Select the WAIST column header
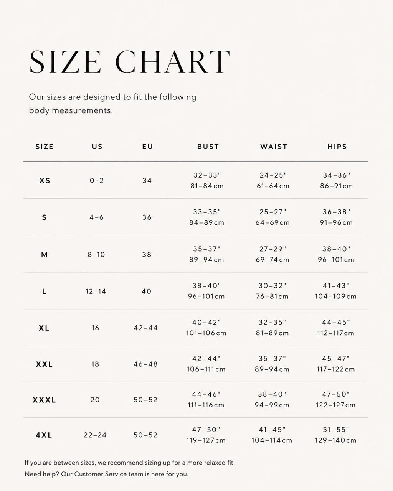The image size is (393, 491). click(x=274, y=147)
